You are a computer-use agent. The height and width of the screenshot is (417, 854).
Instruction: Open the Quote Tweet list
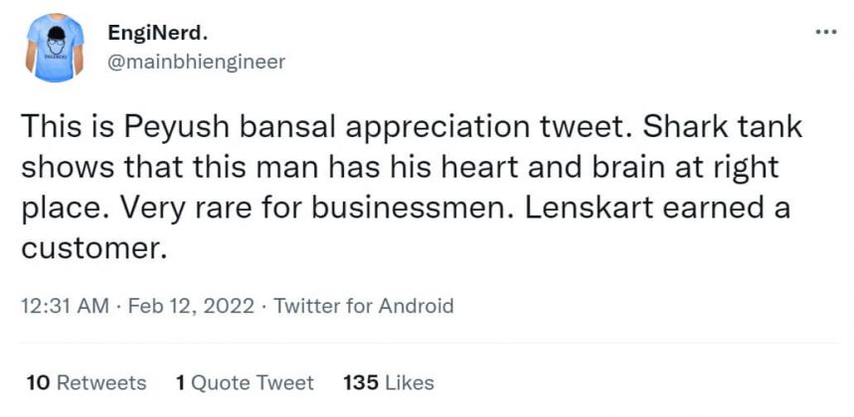tap(254, 382)
